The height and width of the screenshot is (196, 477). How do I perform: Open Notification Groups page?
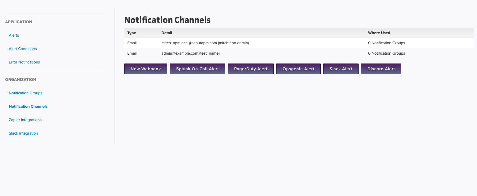tap(25, 93)
